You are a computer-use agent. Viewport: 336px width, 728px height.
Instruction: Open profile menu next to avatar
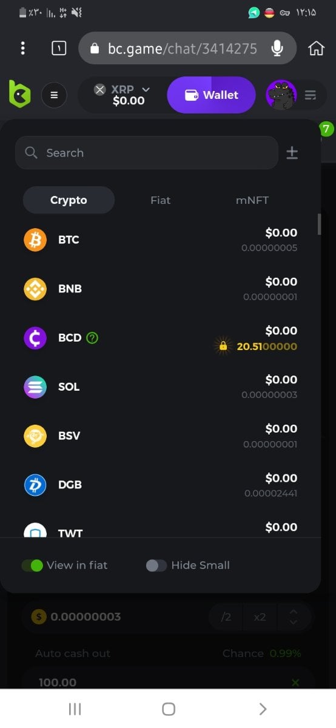(311, 95)
